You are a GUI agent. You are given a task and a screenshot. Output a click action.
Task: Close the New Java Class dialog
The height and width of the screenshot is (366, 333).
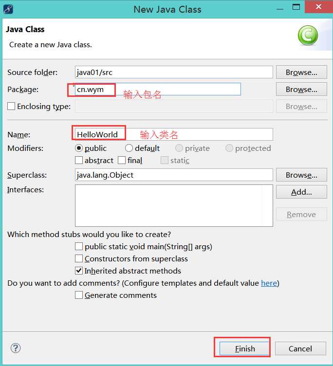318,7
